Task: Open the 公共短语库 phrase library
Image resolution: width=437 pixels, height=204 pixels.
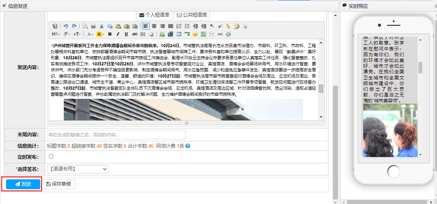Action: point(192,15)
